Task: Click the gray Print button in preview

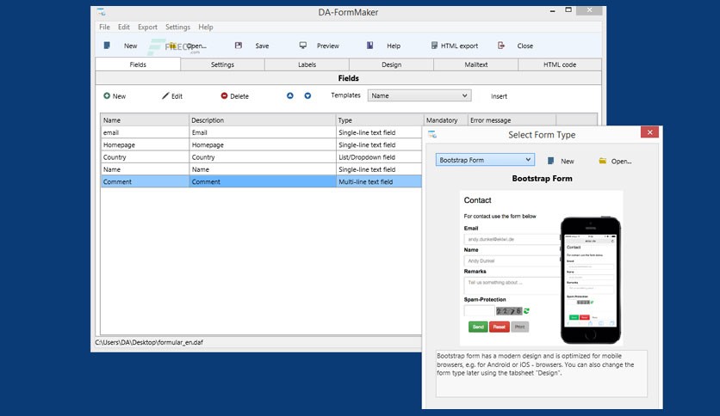Action: (520, 327)
